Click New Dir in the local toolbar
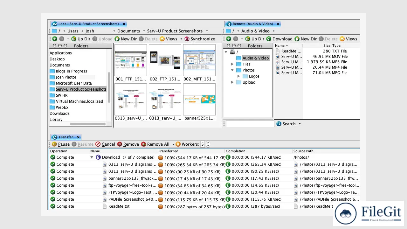The image size is (407, 229). click(x=126, y=39)
